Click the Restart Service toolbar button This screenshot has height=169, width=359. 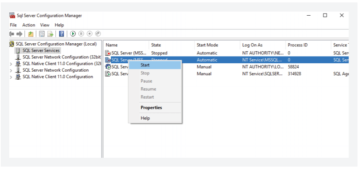click(98, 34)
